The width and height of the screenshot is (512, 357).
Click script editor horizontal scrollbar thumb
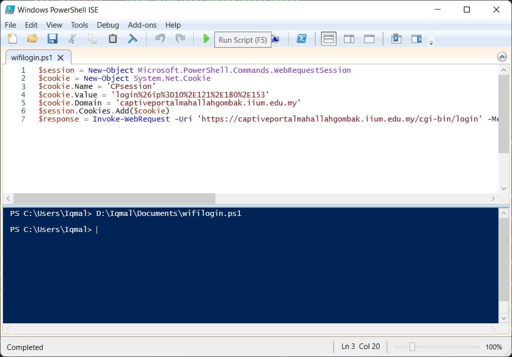coord(114,198)
